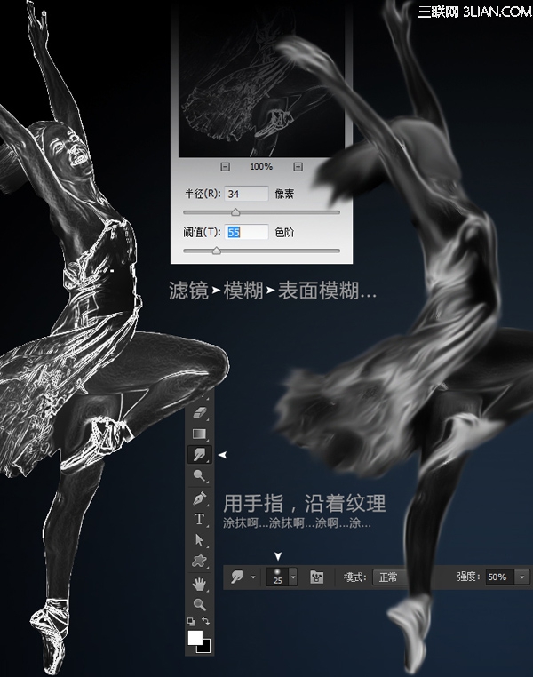Screen dimensions: 533x677
Task: Click the 半径(R) input field showing 34
Action: (x=246, y=194)
